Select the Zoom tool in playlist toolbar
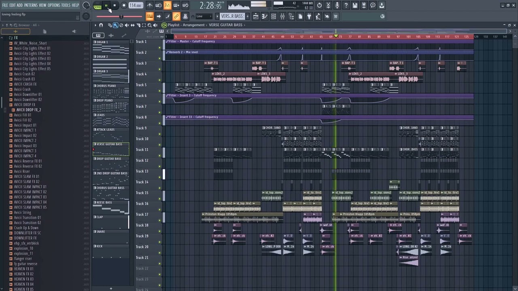This screenshot has width=518, height=291. [x=149, y=25]
